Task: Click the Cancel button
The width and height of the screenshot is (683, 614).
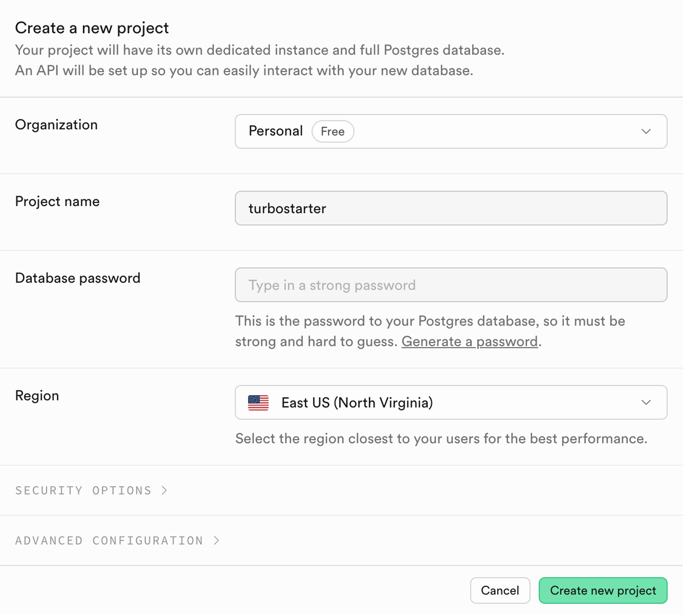Action: (x=500, y=590)
